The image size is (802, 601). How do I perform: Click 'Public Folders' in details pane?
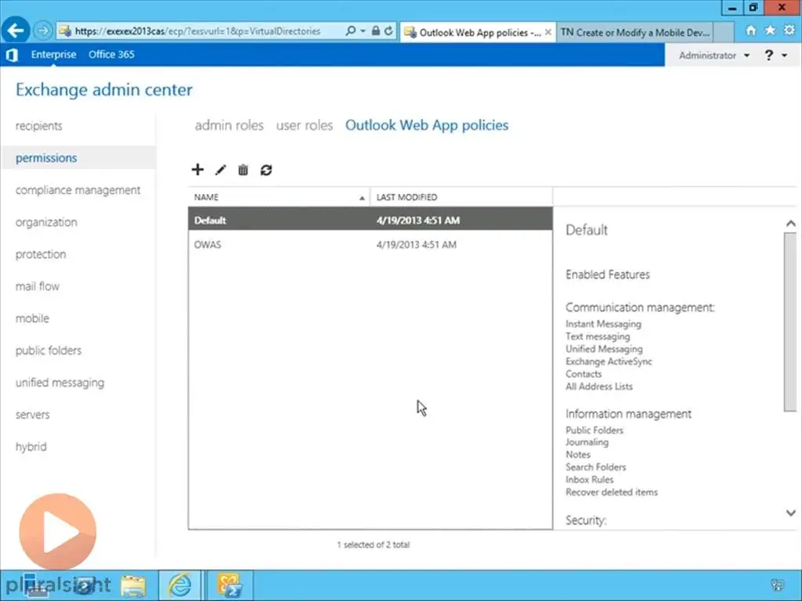pos(594,430)
